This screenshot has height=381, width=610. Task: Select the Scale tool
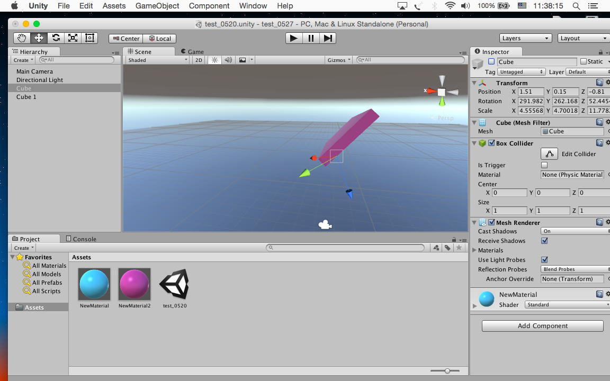73,38
